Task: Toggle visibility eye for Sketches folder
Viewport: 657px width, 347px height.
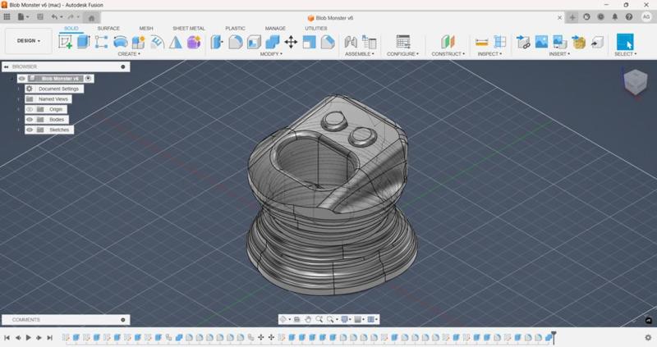Action: coord(30,130)
